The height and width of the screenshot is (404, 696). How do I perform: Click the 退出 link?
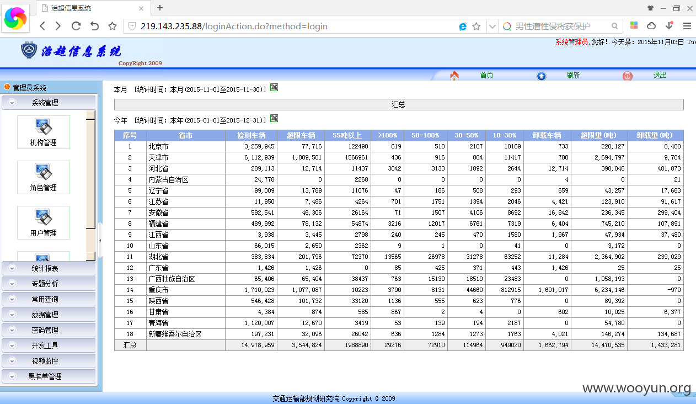click(660, 76)
